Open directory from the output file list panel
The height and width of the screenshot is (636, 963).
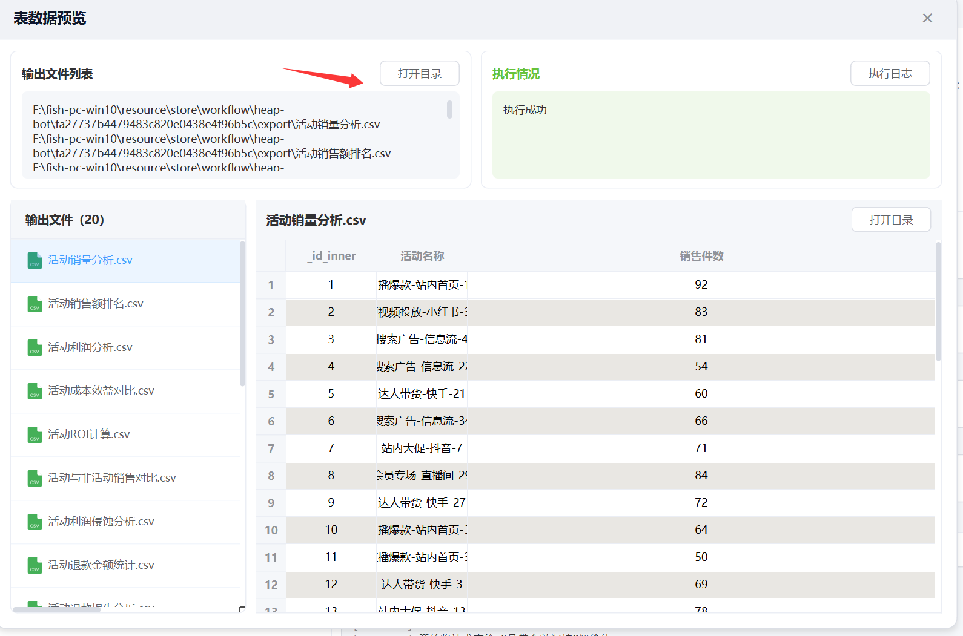pyautogui.click(x=419, y=74)
